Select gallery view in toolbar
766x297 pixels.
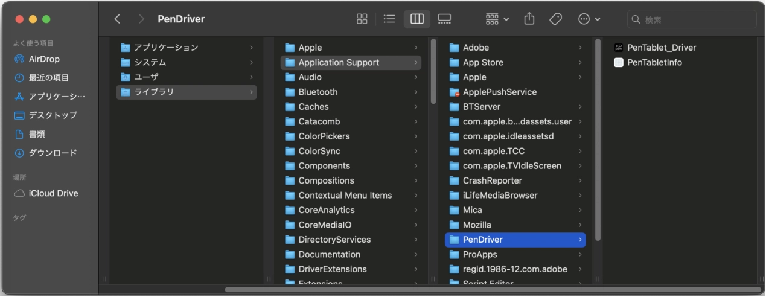[444, 19]
